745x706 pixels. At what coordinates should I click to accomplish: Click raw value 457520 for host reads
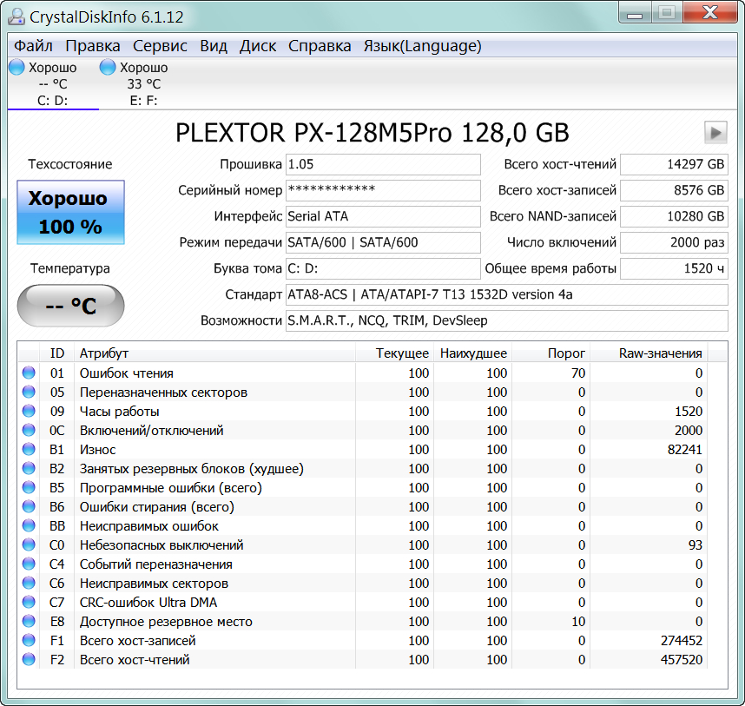682,659
